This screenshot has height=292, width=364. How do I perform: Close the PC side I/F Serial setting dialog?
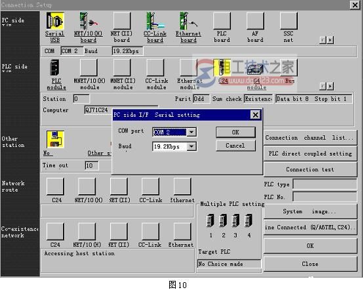255,115
